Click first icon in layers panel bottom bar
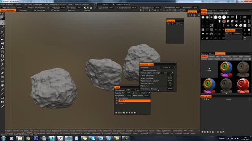The image size is (252, 141). pos(116,113)
